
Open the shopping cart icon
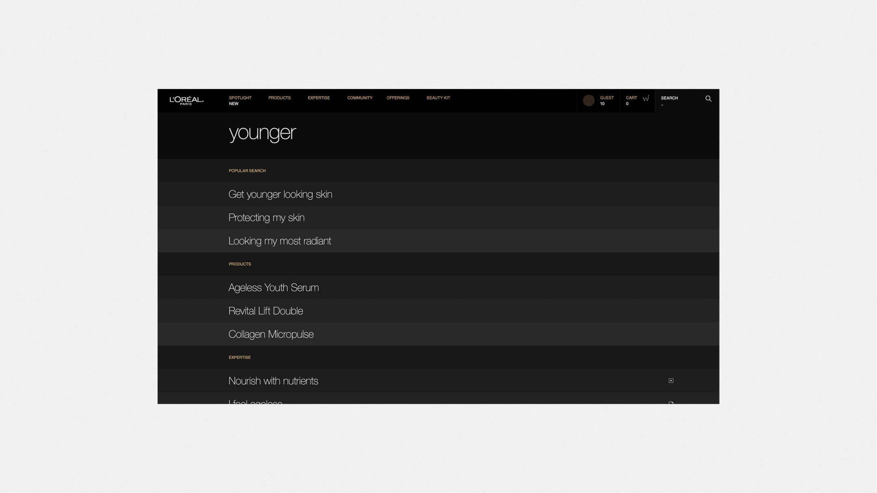point(646,98)
